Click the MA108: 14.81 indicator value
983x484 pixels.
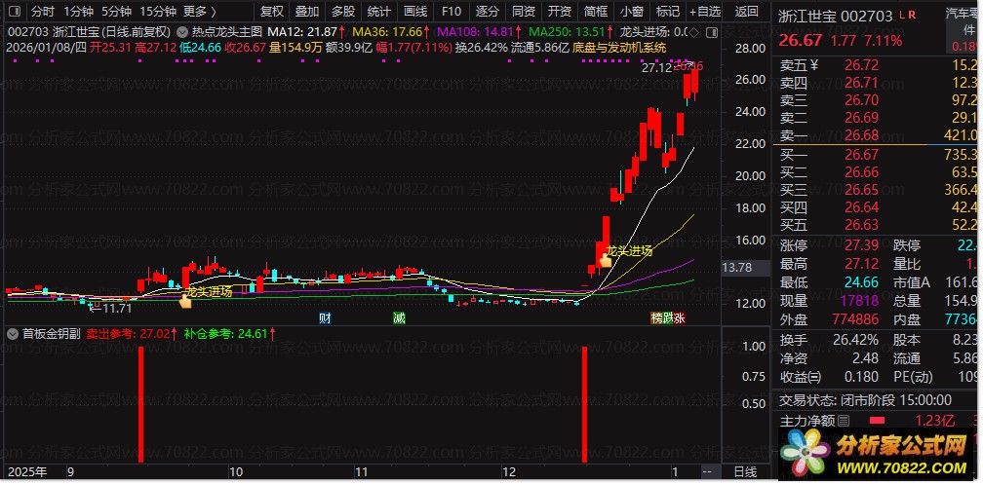tap(480, 31)
